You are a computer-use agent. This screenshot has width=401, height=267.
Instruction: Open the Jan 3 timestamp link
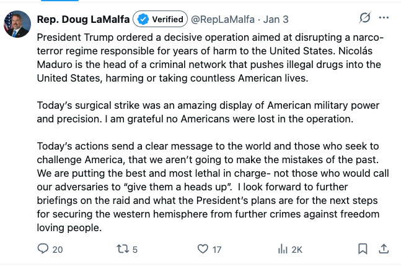click(275, 19)
